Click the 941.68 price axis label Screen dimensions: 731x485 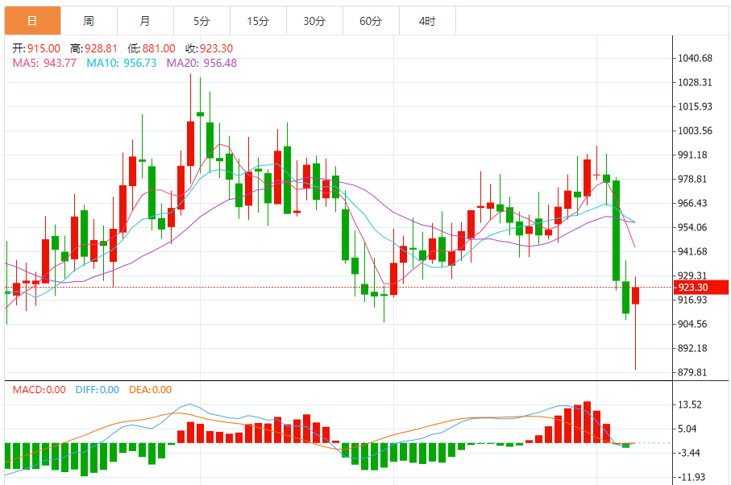(692, 251)
